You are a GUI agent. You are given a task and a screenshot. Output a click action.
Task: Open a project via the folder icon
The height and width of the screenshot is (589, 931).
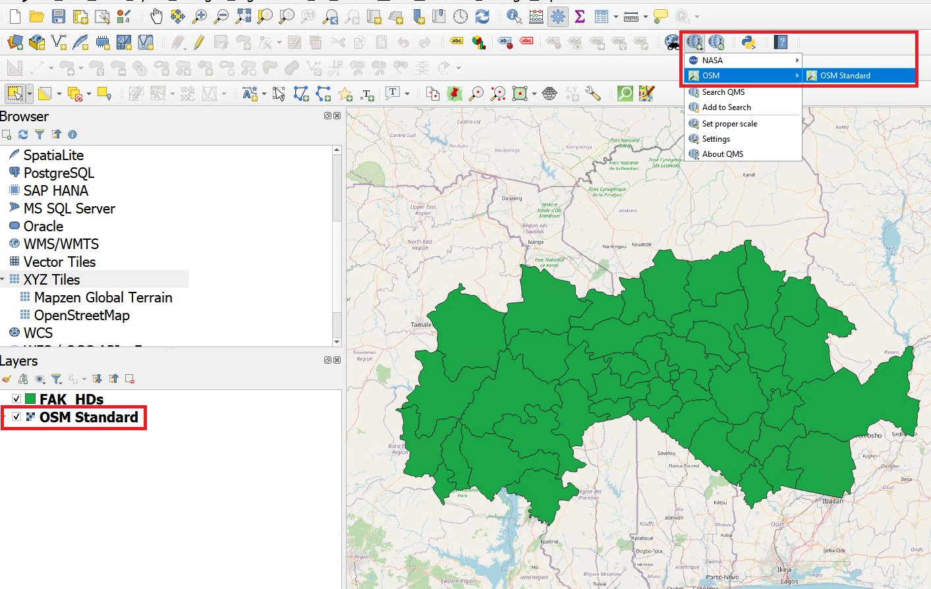(x=36, y=16)
